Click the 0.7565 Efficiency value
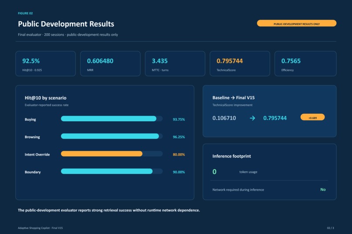This screenshot has width=352, height=234. click(x=291, y=61)
